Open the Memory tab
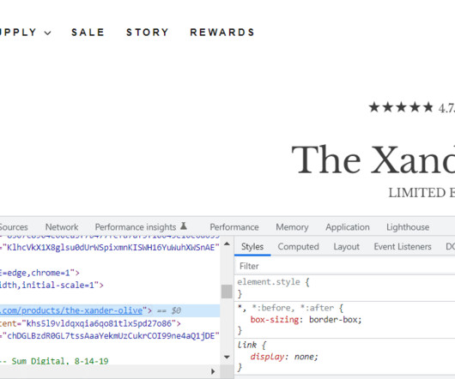This screenshot has height=379, width=455. (x=292, y=227)
